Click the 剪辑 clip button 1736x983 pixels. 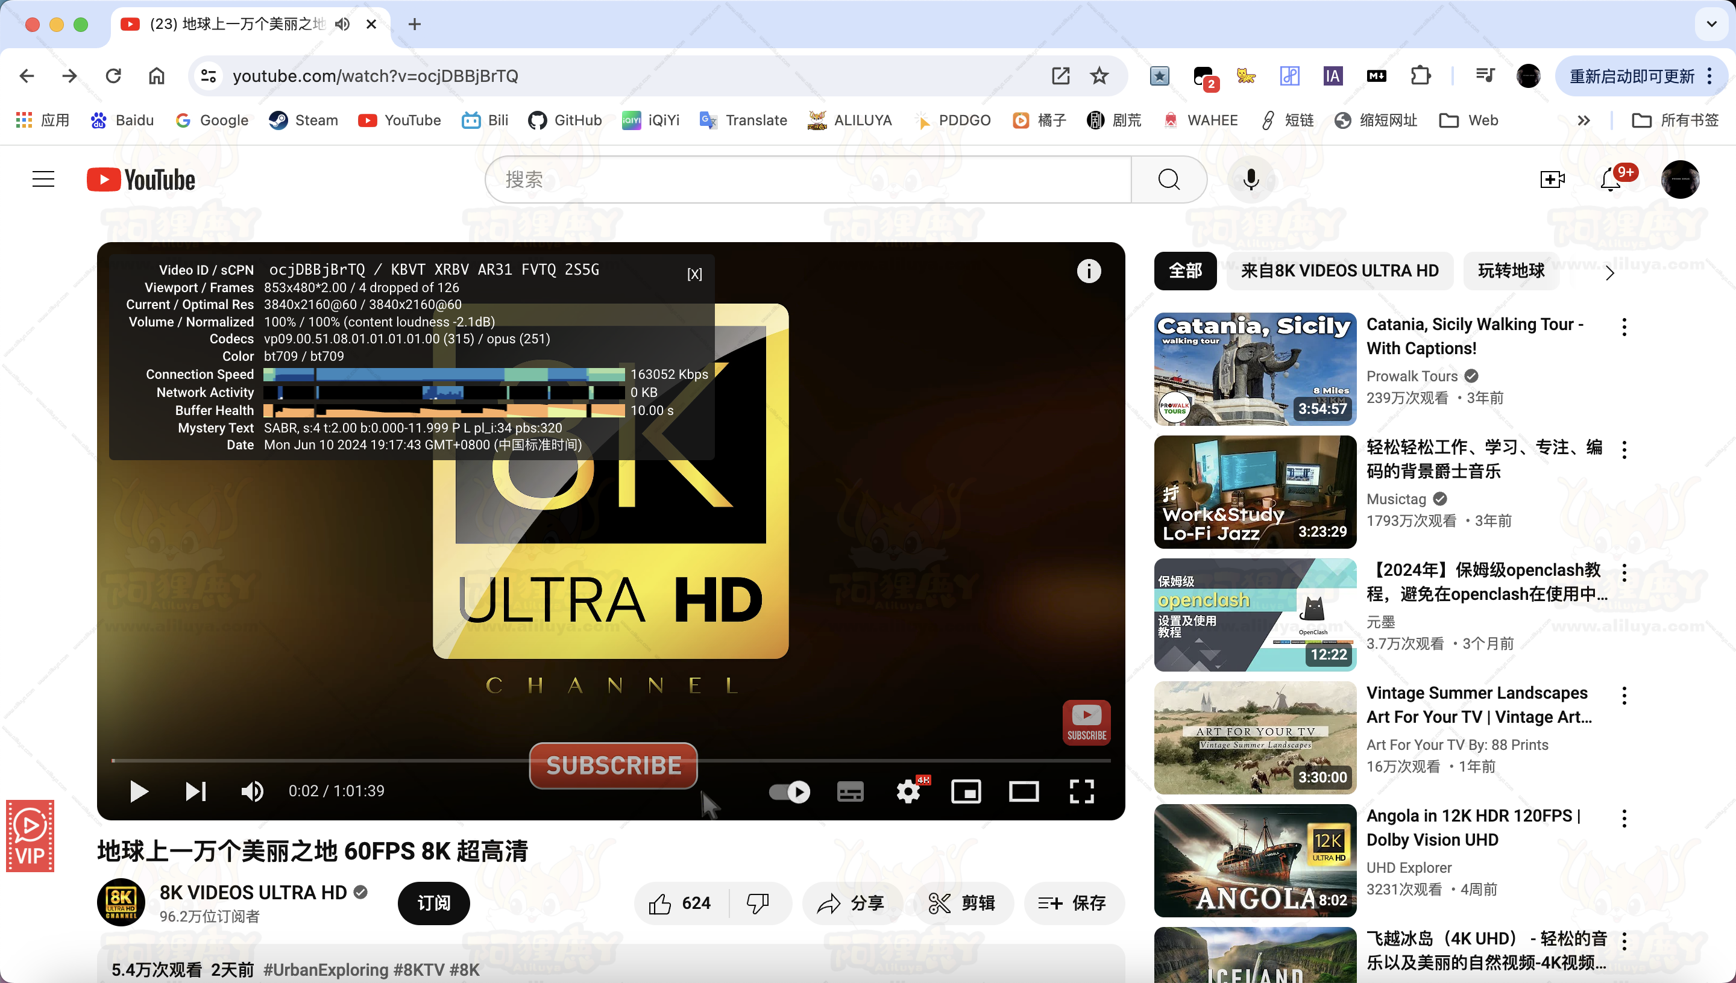point(963,903)
